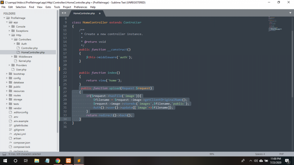The width and height of the screenshot is (294, 165).
Task: Click the sidebar toggle icon in status bar
Action: pyautogui.click(x=4, y=154)
